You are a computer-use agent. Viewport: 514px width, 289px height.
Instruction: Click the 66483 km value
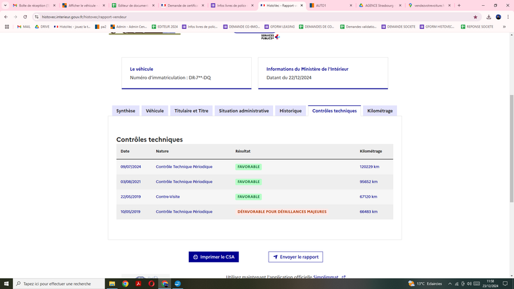(368, 212)
